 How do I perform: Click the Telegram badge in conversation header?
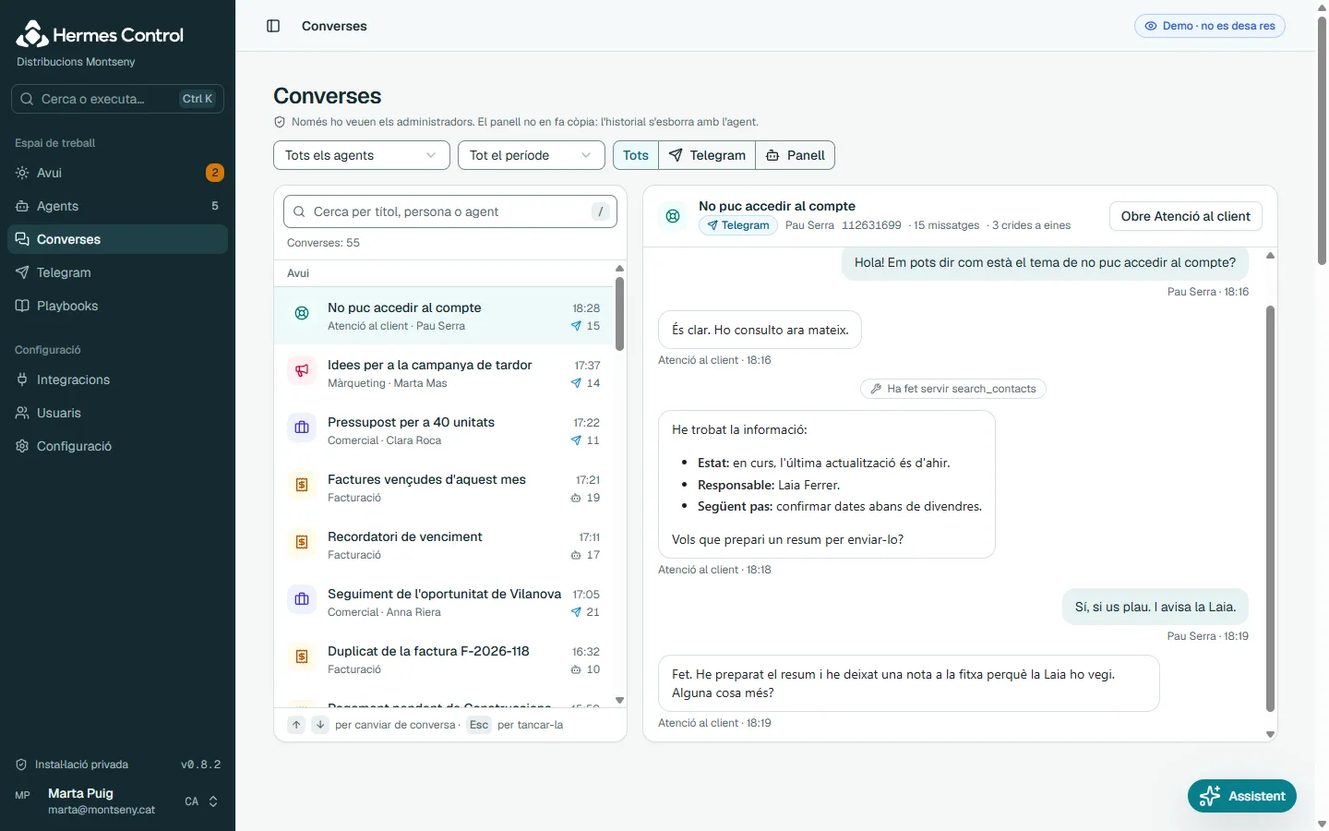[x=739, y=225]
